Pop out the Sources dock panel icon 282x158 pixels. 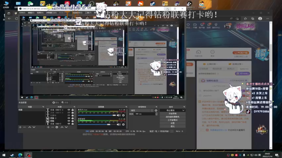[x=74, y=107]
